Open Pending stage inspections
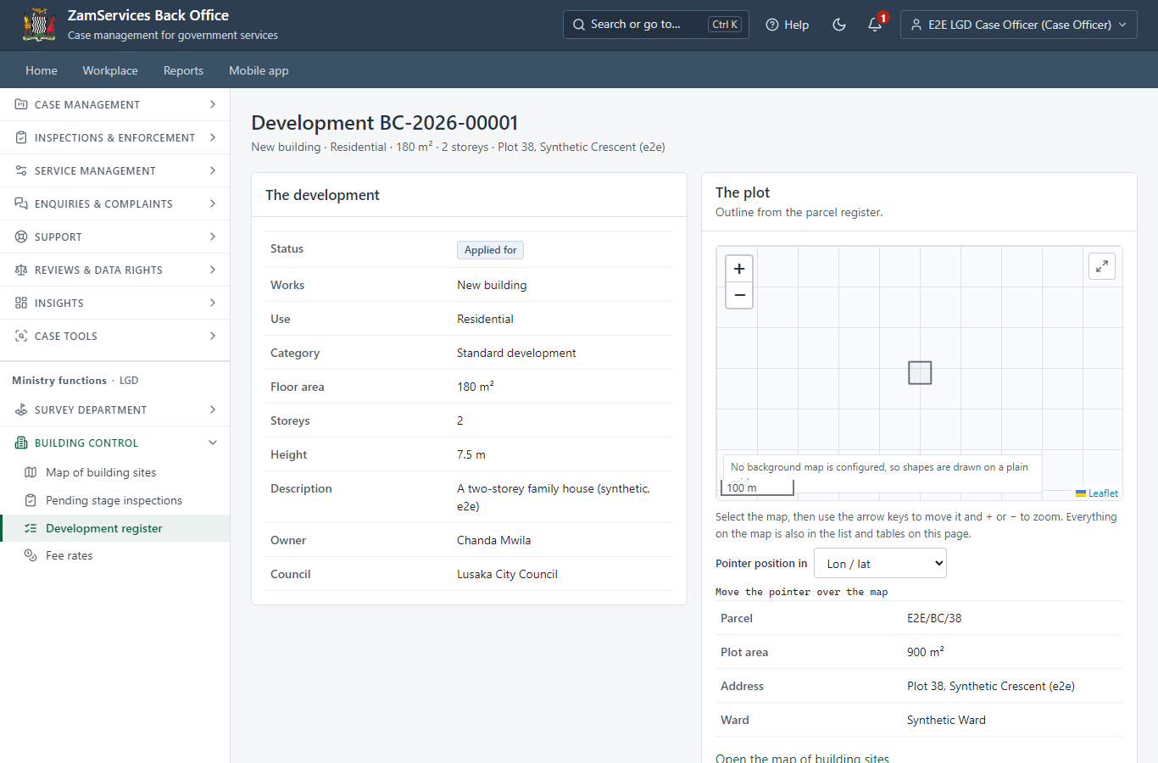Viewport: 1158px width, 763px height. pyautogui.click(x=114, y=500)
